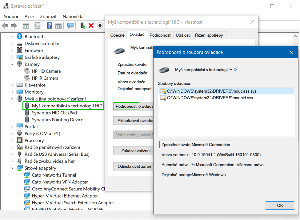Click the Forward arrow toolbar icon
Viewport: 300px width, 220px height.
14,26
